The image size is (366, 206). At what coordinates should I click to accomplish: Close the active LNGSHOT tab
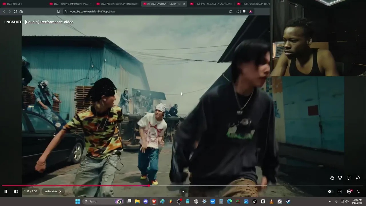pyautogui.click(x=184, y=4)
